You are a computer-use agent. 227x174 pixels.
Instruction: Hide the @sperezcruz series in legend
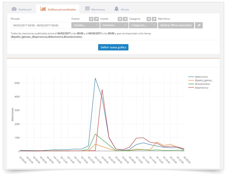click(x=201, y=87)
